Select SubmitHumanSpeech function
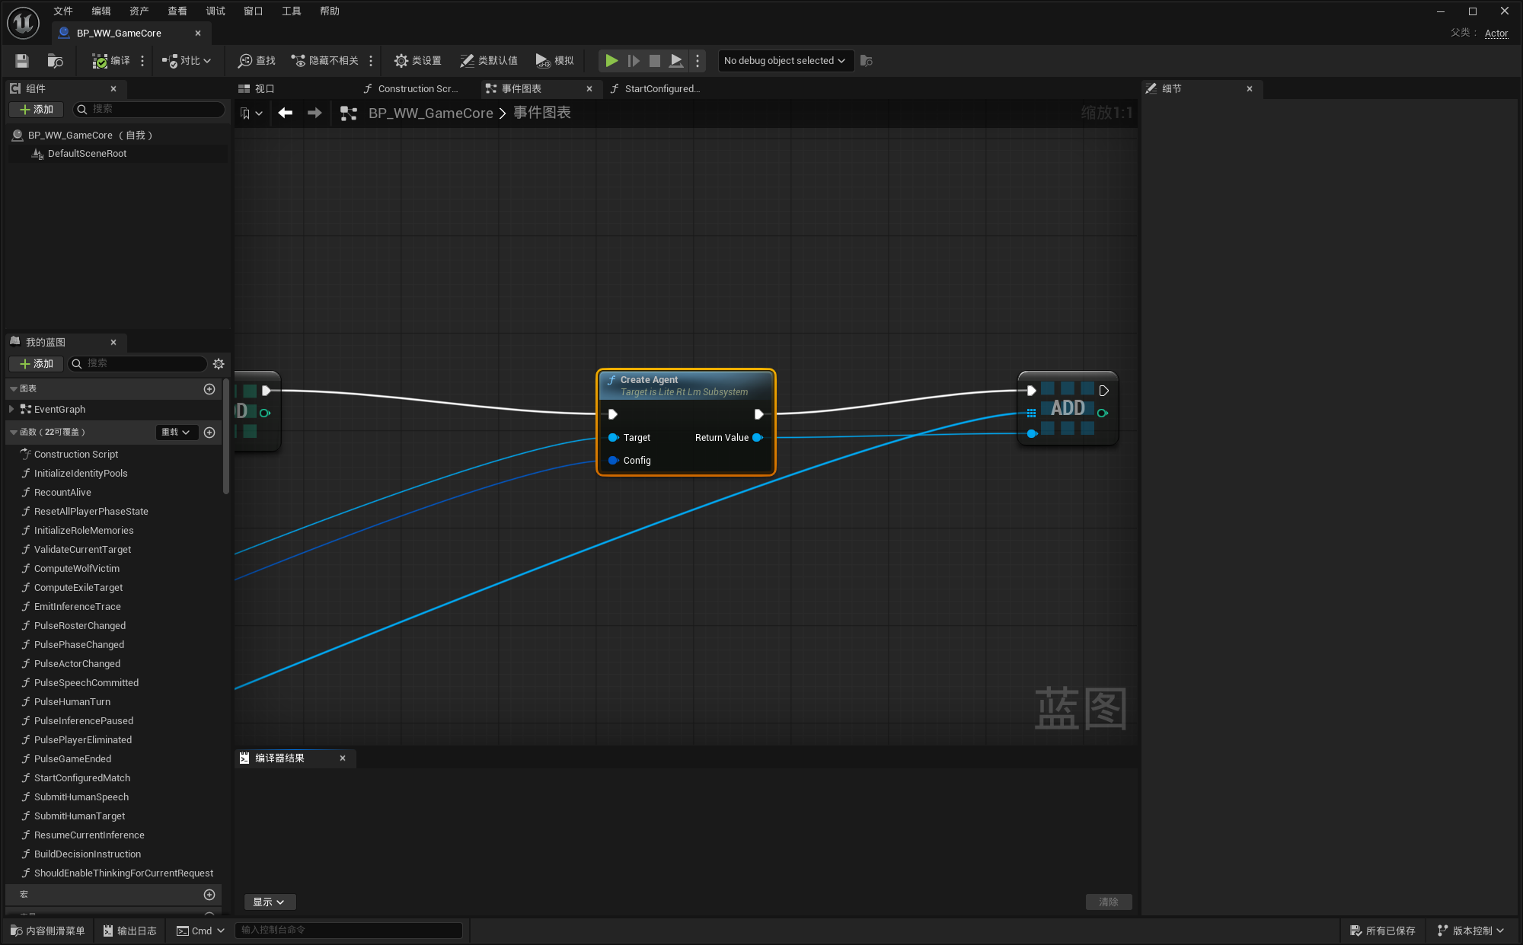Image resolution: width=1523 pixels, height=945 pixels. point(81,797)
